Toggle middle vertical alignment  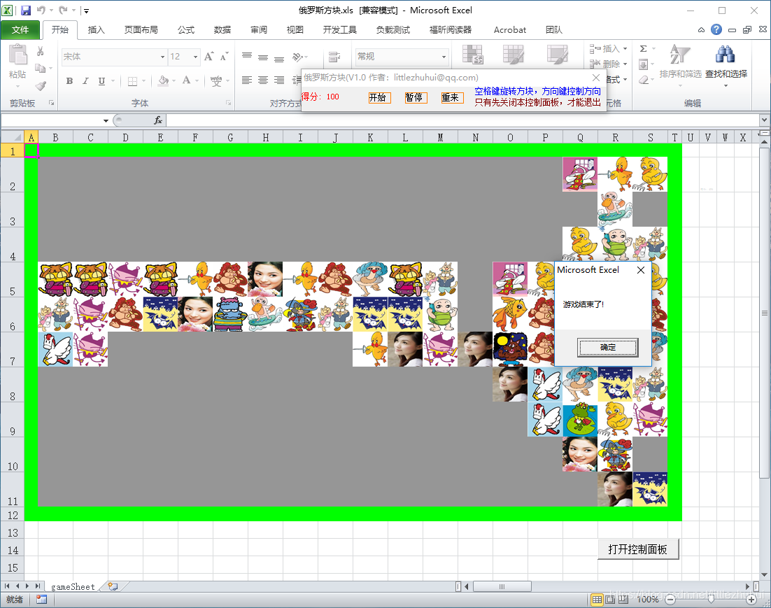[263, 57]
